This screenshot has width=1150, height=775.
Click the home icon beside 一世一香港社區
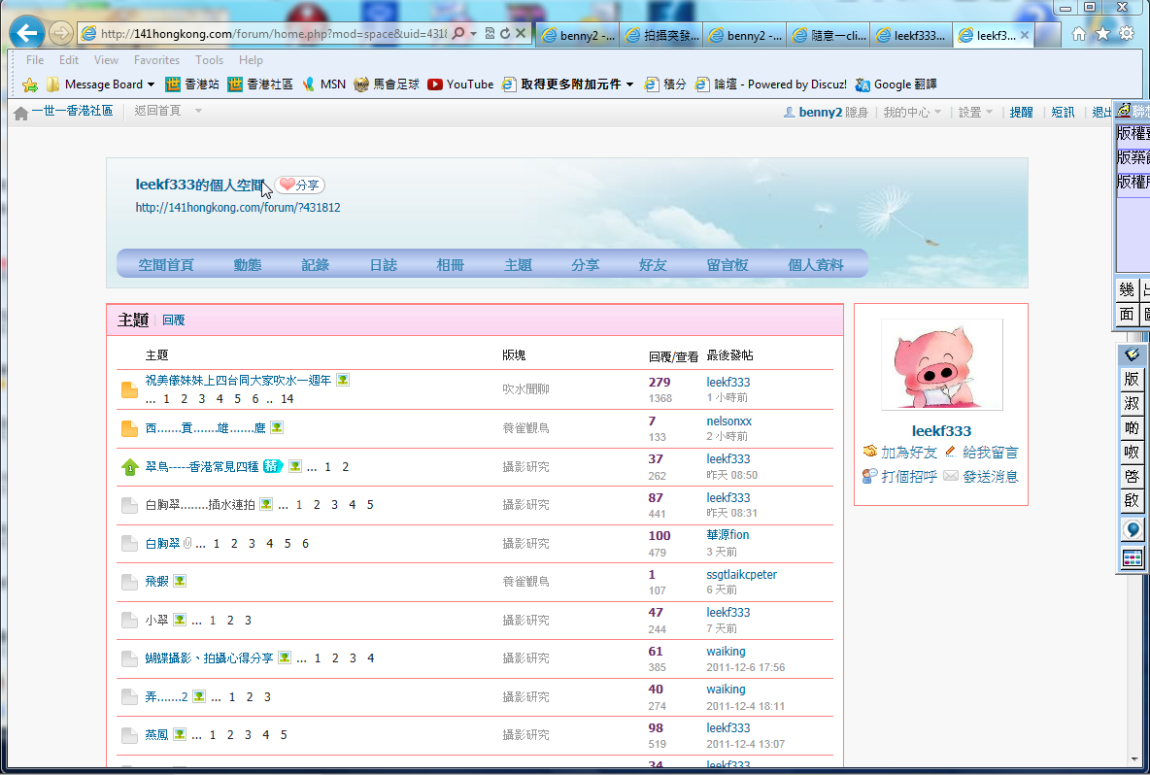pyautogui.click(x=19, y=111)
